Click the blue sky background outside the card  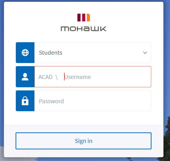[x=167, y=54]
